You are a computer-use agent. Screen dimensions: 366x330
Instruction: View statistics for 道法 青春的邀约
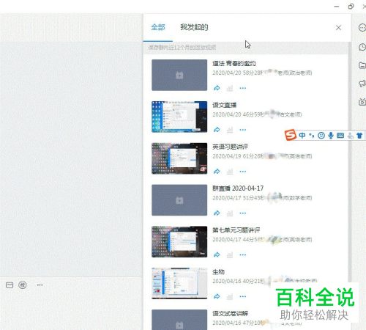(x=230, y=88)
